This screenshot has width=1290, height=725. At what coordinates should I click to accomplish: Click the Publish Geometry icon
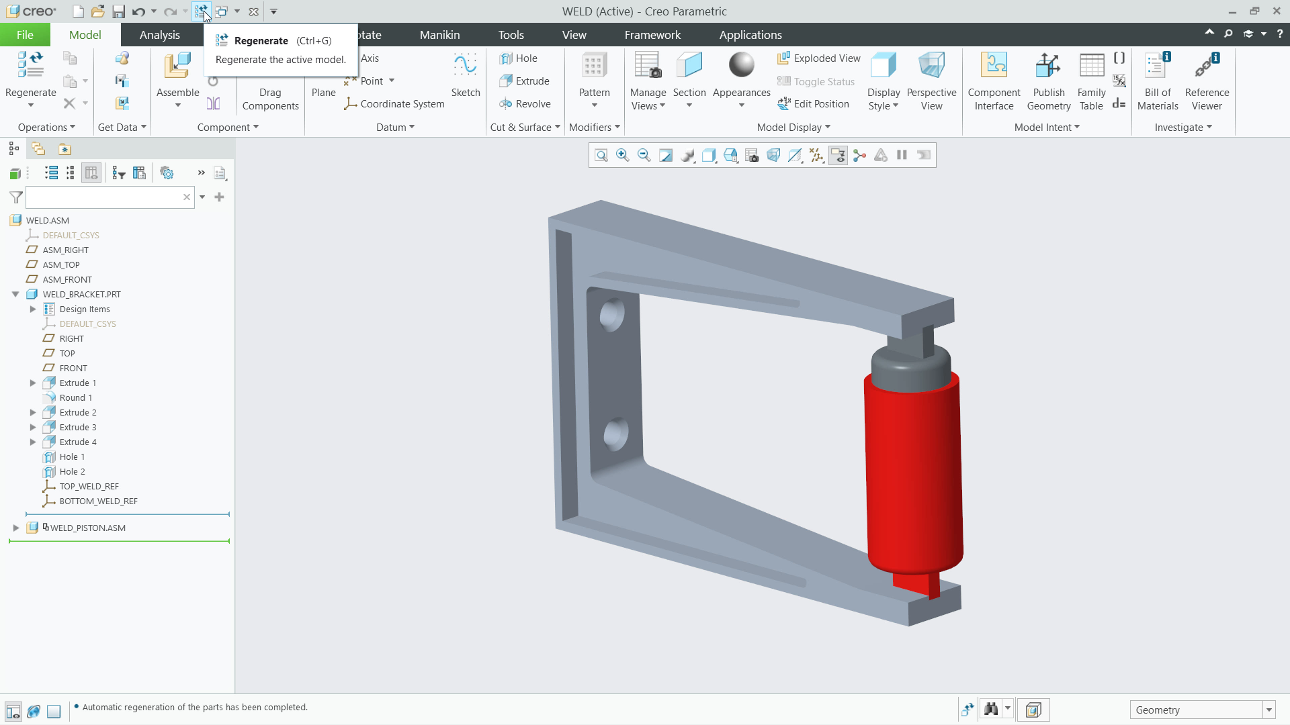(x=1048, y=65)
